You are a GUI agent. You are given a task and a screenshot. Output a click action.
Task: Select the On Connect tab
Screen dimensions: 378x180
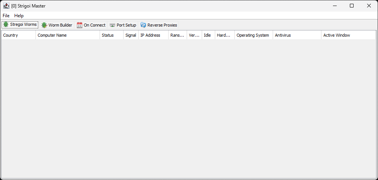[91, 25]
